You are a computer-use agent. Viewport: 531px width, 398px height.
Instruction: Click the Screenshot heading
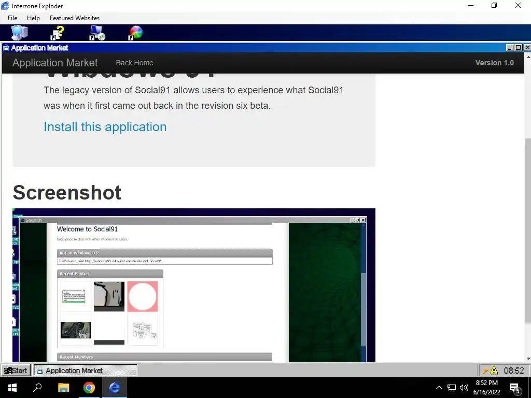tap(67, 193)
